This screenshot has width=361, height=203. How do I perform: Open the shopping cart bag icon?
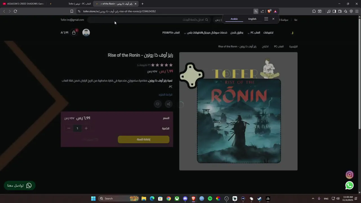(x=74, y=32)
